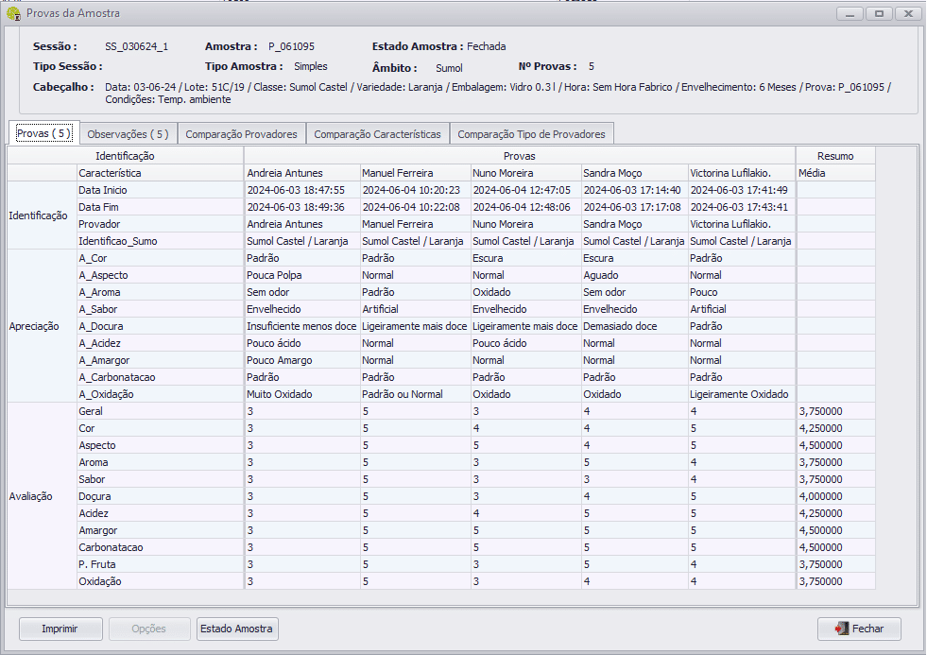Select the Provas (5) tab
The image size is (927, 655).
(x=43, y=133)
